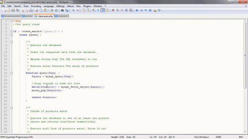Open the Run menu
The image size is (248, 139).
[x=78, y=6]
